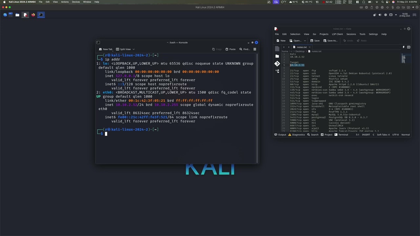
Task: Toggle the Search panel in Kate
Action: pos(313,135)
